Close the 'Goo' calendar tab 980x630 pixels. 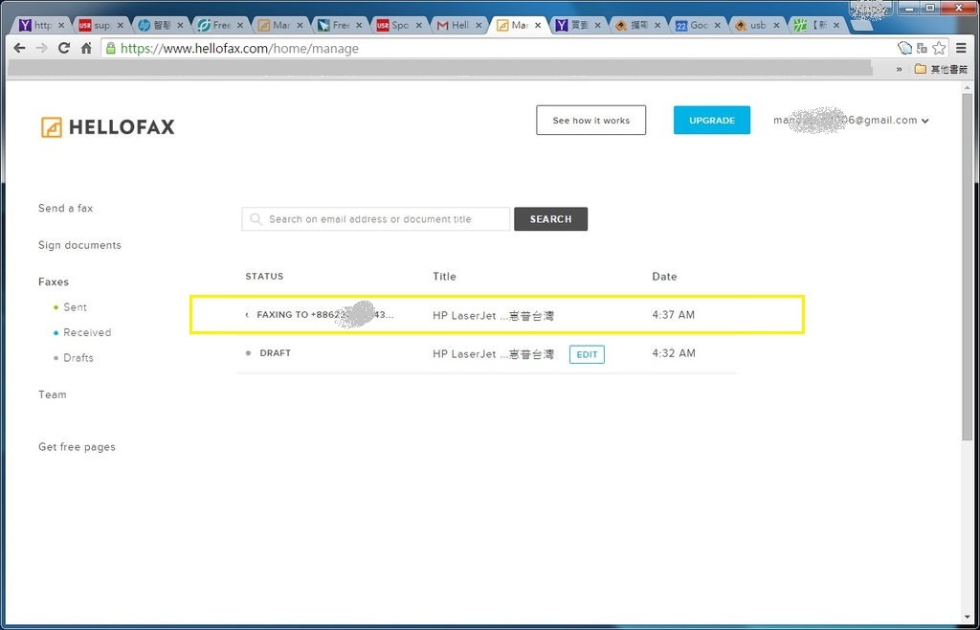pos(718,26)
